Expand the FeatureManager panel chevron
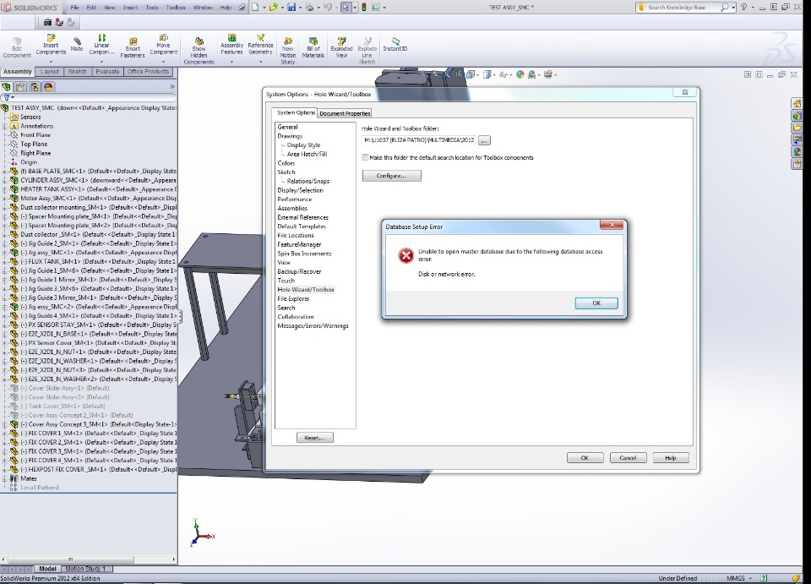811x584 pixels. tap(172, 87)
